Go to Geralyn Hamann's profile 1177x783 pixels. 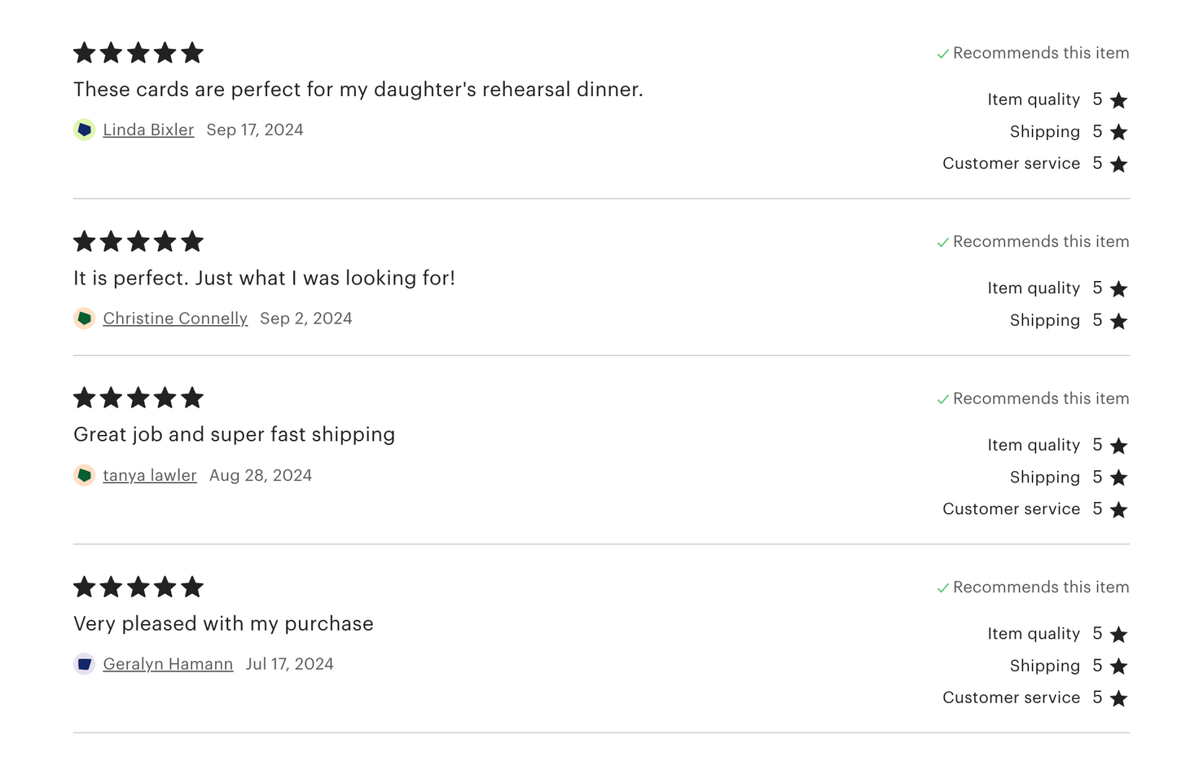click(x=168, y=664)
